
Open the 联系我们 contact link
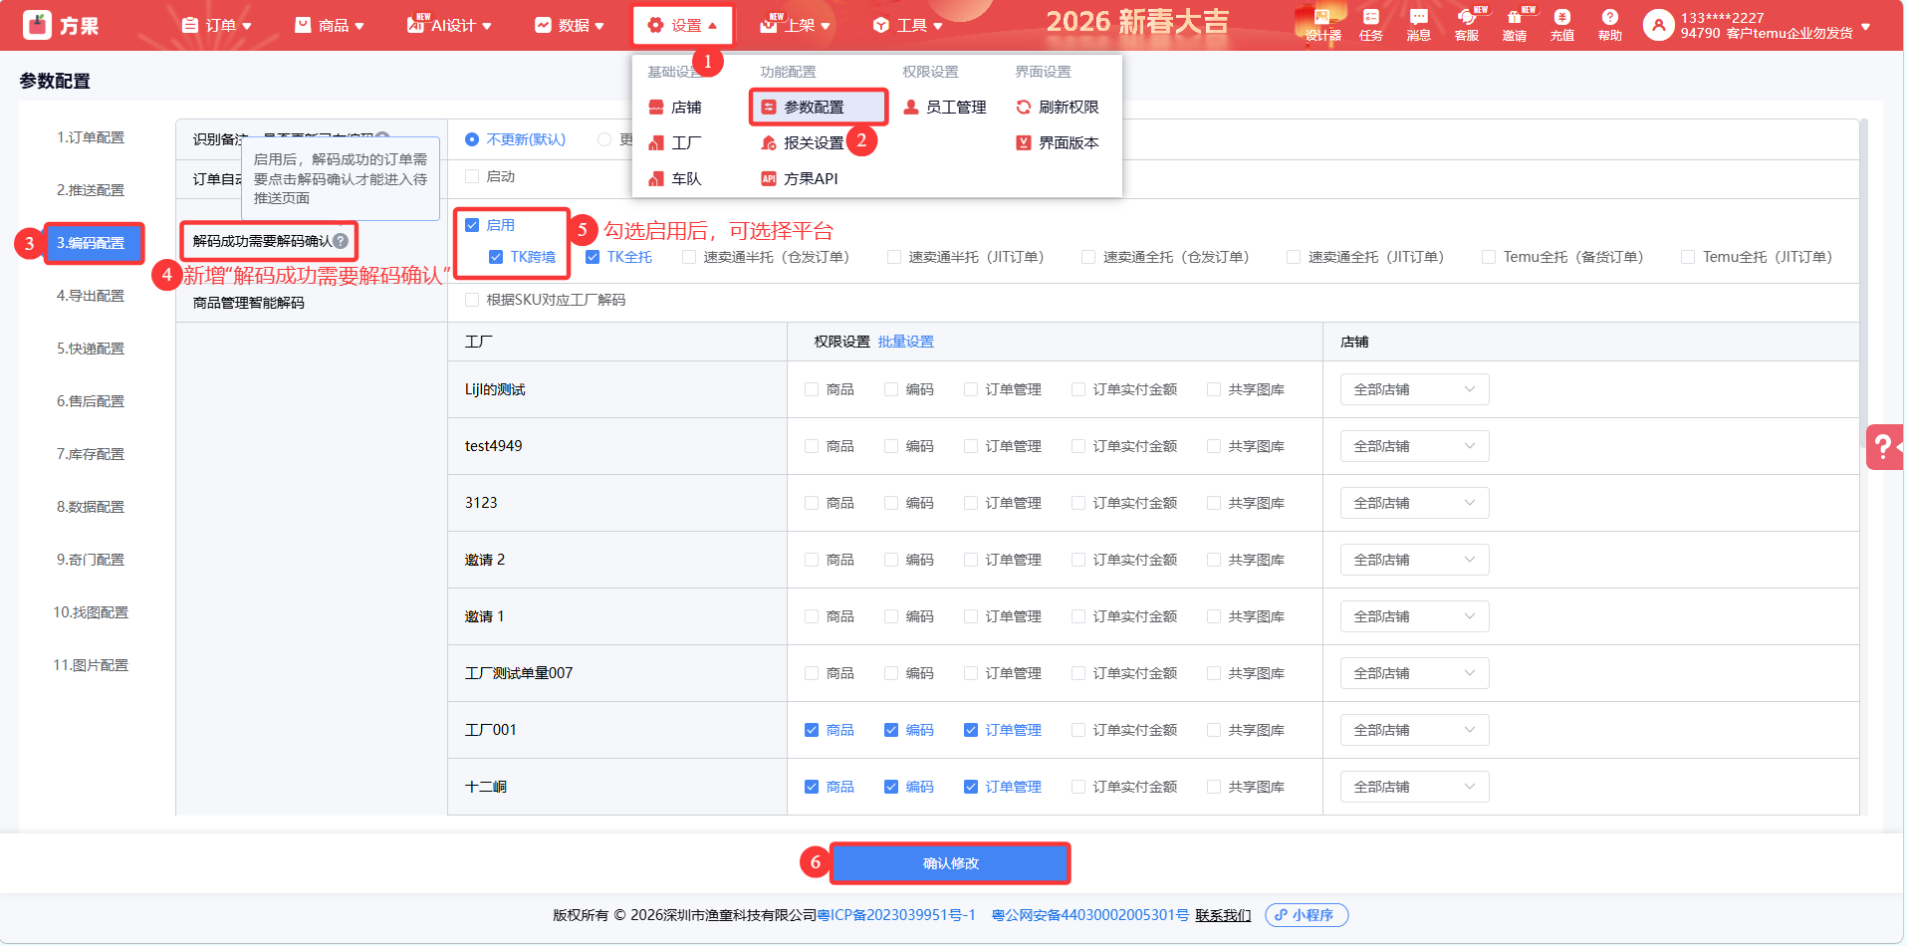[x=1223, y=915]
